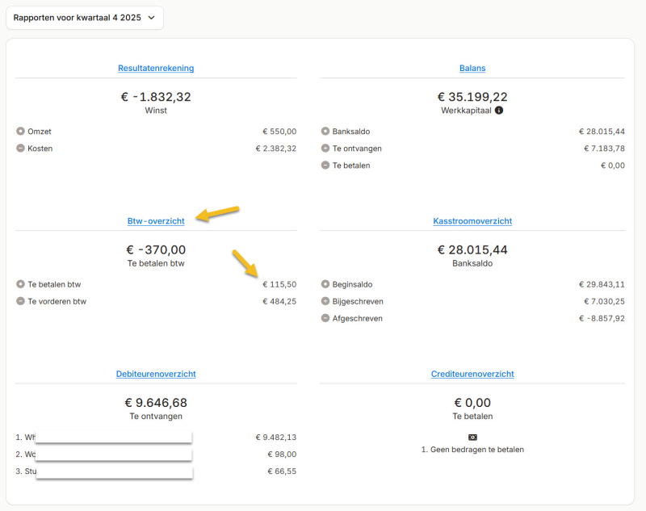646x511 pixels.
Task: Click the first debtor amount € 9.482,13
Action: click(x=275, y=437)
